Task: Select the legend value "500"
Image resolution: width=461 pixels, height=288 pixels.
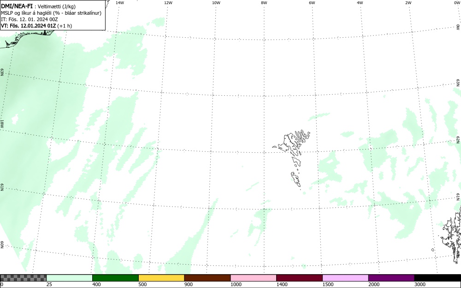Action: tap(142, 284)
